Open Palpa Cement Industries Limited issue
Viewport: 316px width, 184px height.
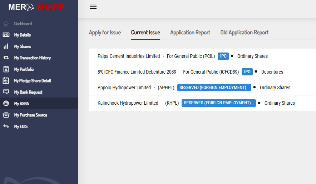point(129,56)
